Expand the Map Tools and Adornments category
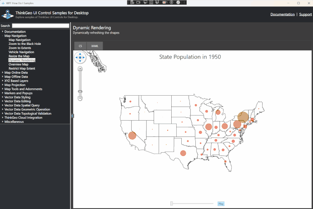 coord(3,89)
